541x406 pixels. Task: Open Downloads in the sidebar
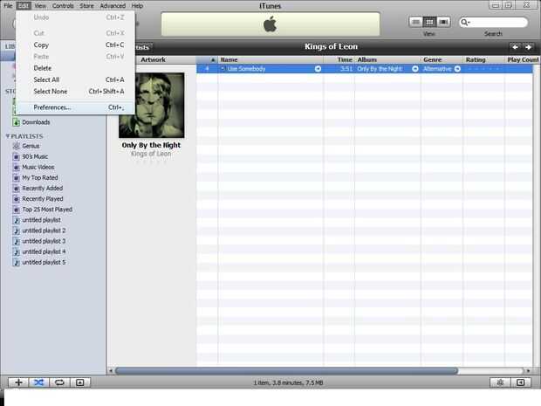[36, 122]
